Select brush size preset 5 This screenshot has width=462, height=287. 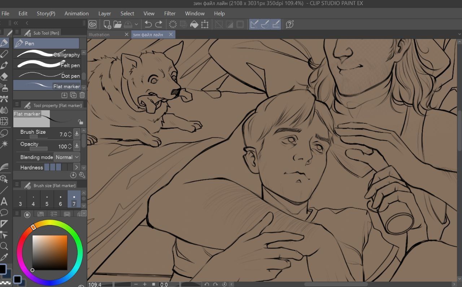click(x=47, y=200)
